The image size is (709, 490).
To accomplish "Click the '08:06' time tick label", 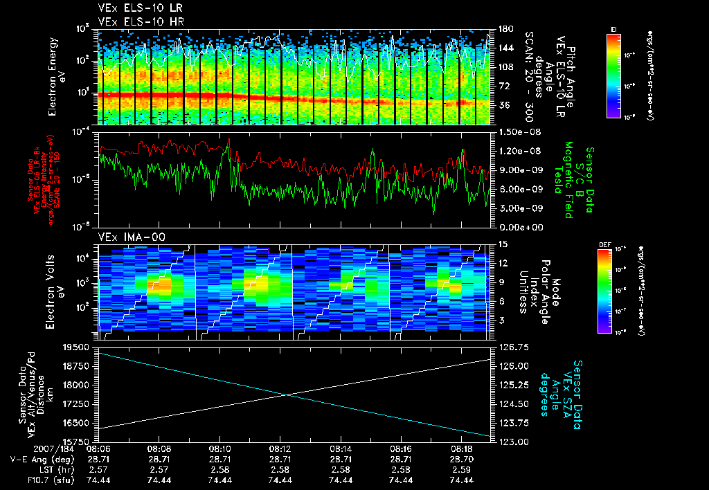I will point(98,450).
